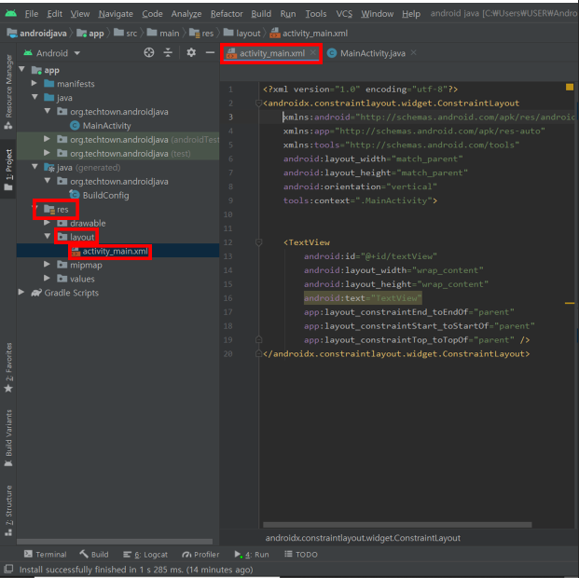Collapse the layout folder arrow

coord(48,237)
